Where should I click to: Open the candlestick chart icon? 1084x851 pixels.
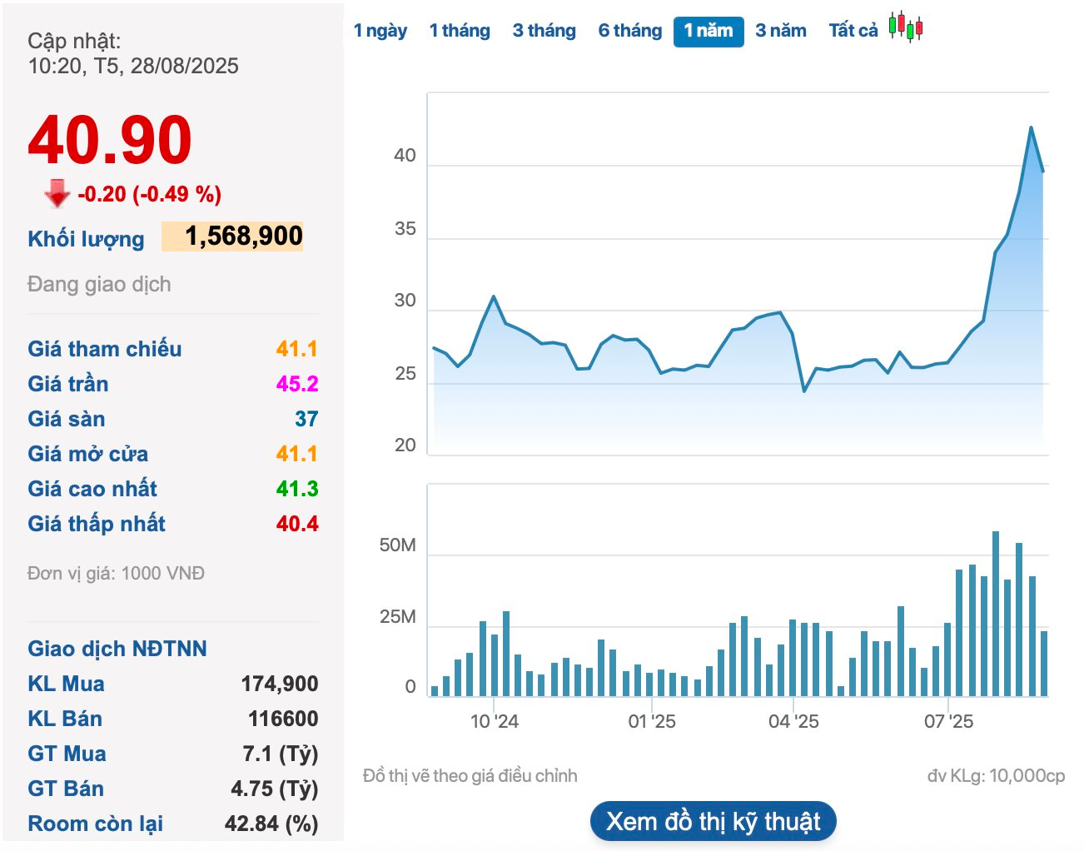[905, 27]
